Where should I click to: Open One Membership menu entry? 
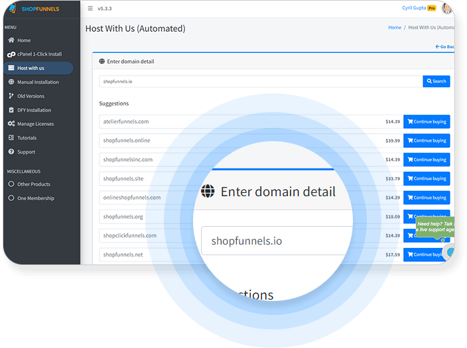[35, 198]
